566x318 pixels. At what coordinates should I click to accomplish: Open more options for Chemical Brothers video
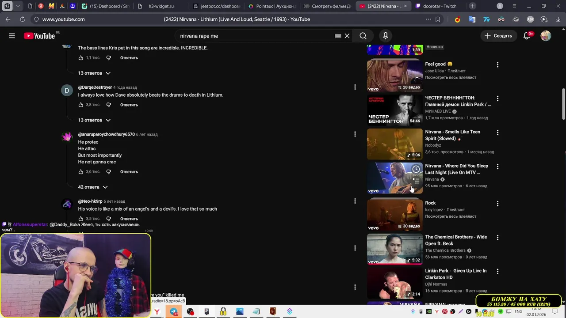point(497,238)
